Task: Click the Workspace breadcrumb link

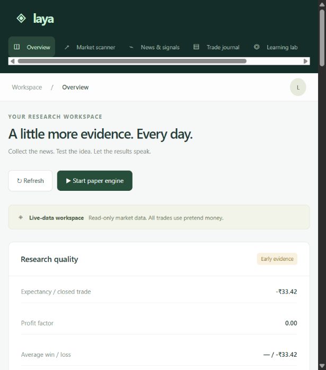Action: [27, 87]
